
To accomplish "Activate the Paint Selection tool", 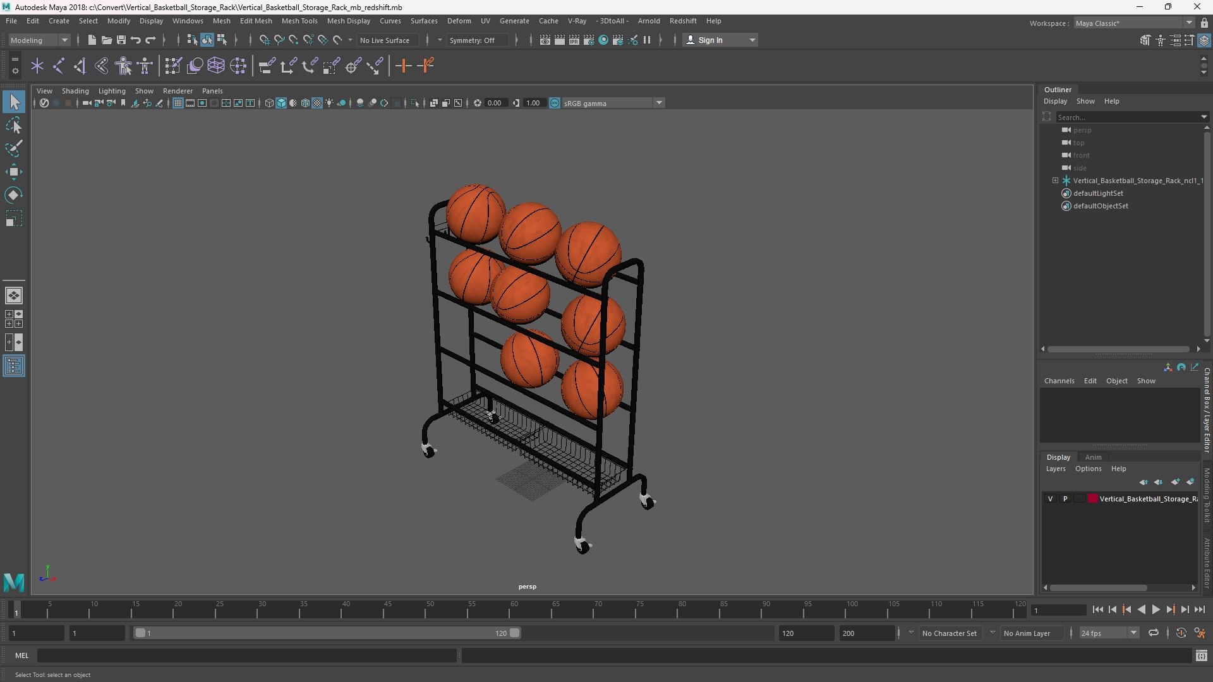I will click(14, 148).
